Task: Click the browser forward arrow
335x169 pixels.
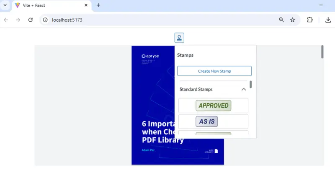Action: [x=18, y=20]
